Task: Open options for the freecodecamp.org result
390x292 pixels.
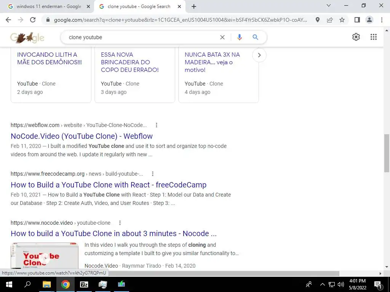Action: click(153, 174)
